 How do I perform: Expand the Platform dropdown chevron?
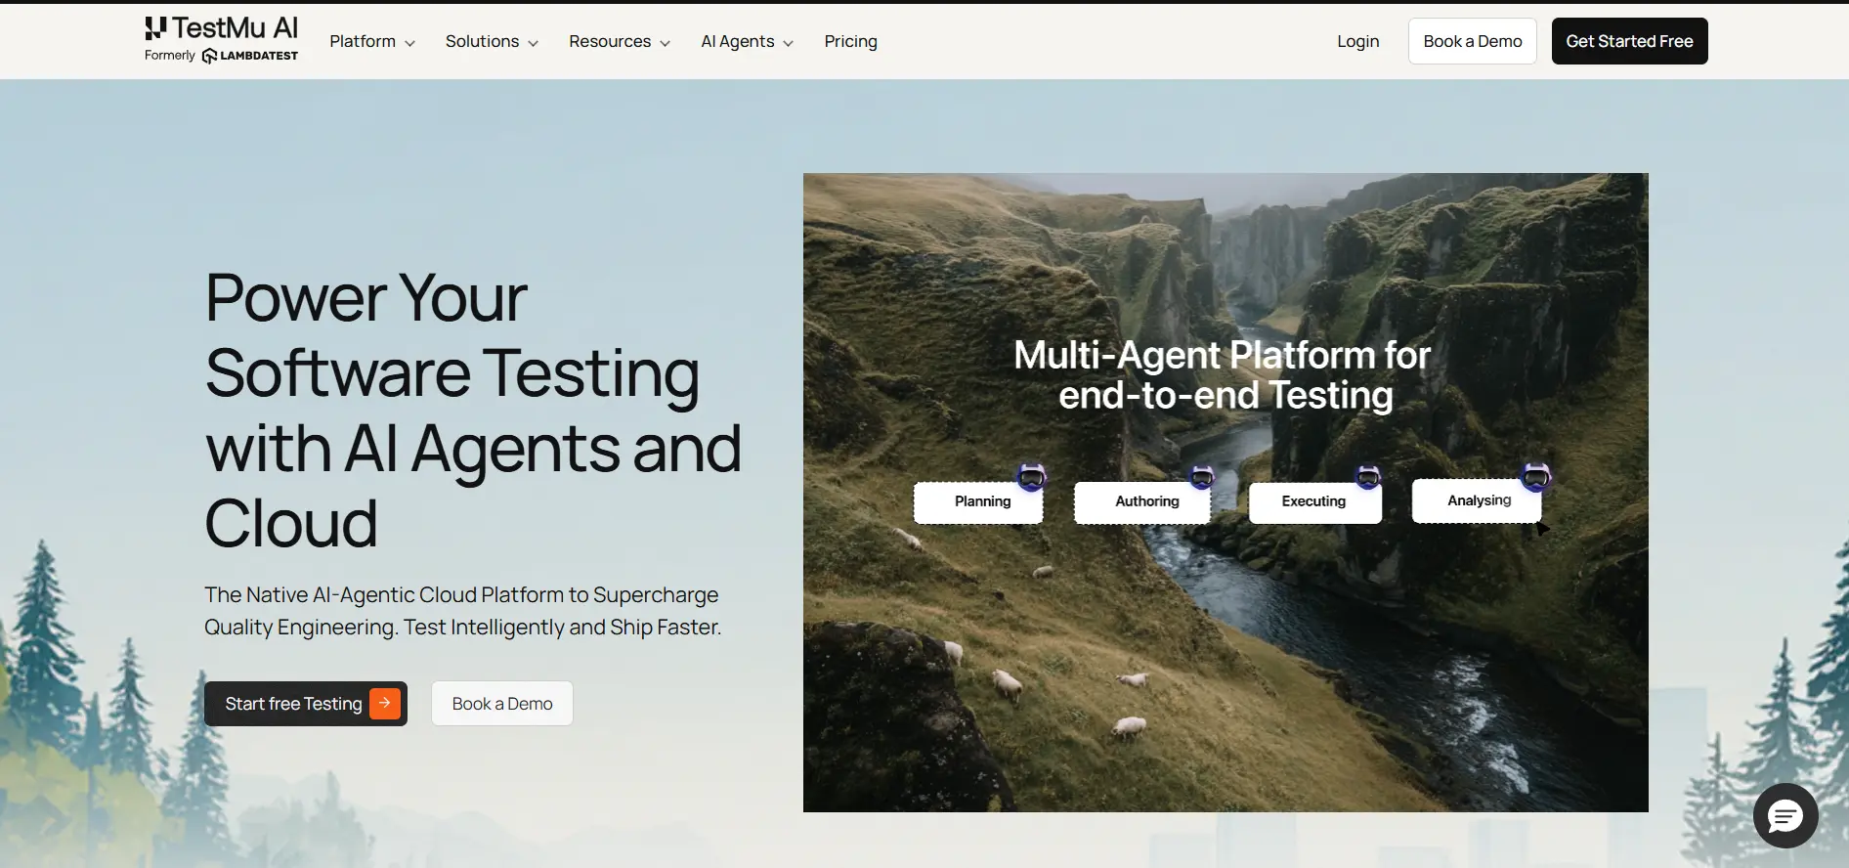(x=409, y=43)
